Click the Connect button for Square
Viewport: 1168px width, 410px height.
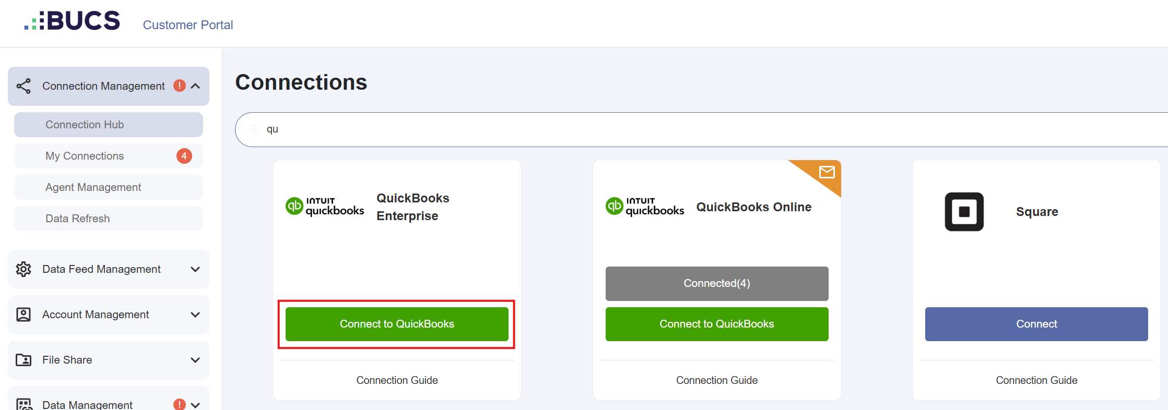tap(1036, 324)
